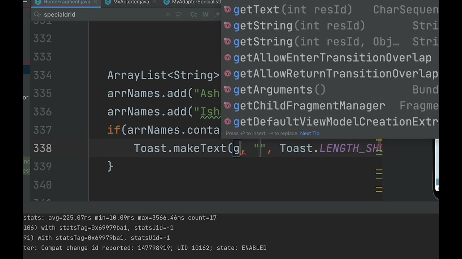Click method icon beside getArguments
Image resolution: width=462 pixels, height=259 pixels.
coord(227,89)
